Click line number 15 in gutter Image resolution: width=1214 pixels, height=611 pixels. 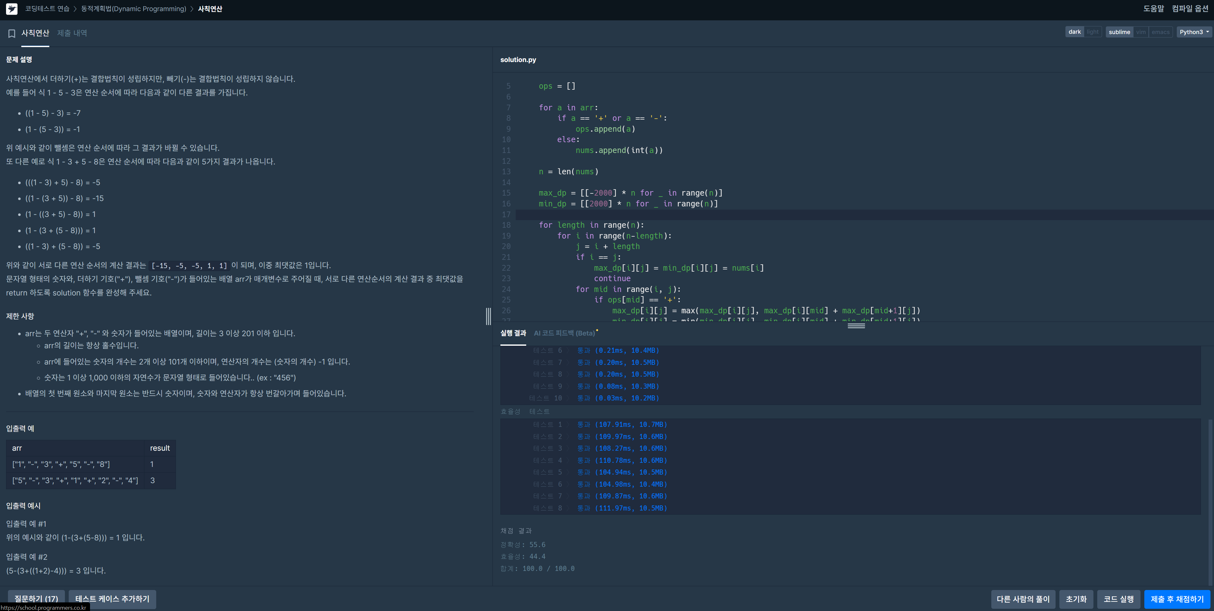(x=506, y=193)
